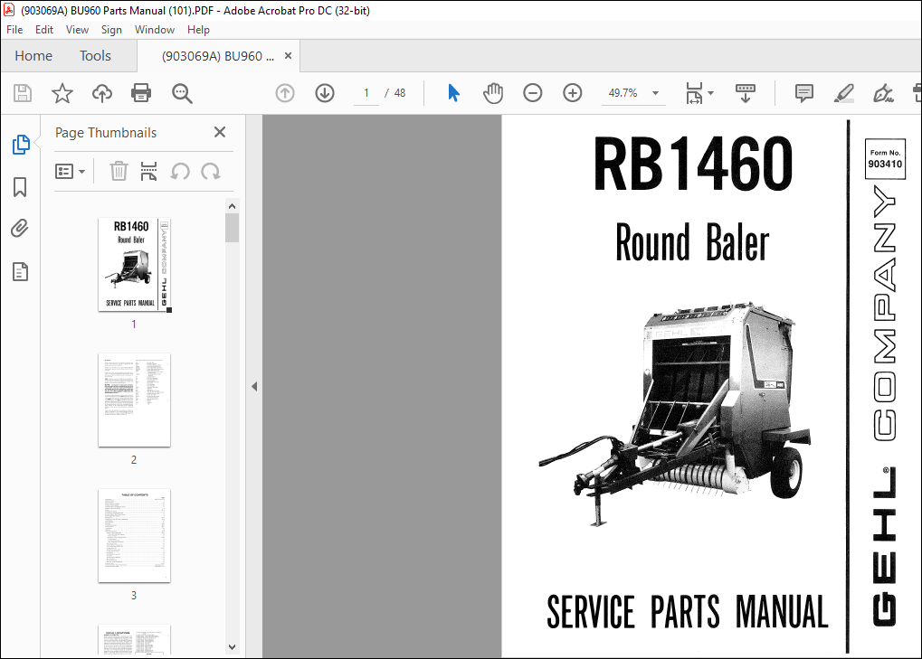Select page 2 thumbnail
Image resolution: width=922 pixels, height=659 pixels.
[x=134, y=400]
